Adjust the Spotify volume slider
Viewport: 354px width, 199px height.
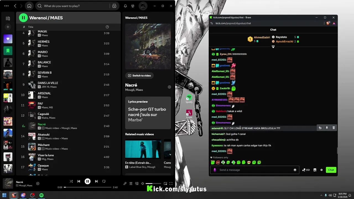[153, 184]
